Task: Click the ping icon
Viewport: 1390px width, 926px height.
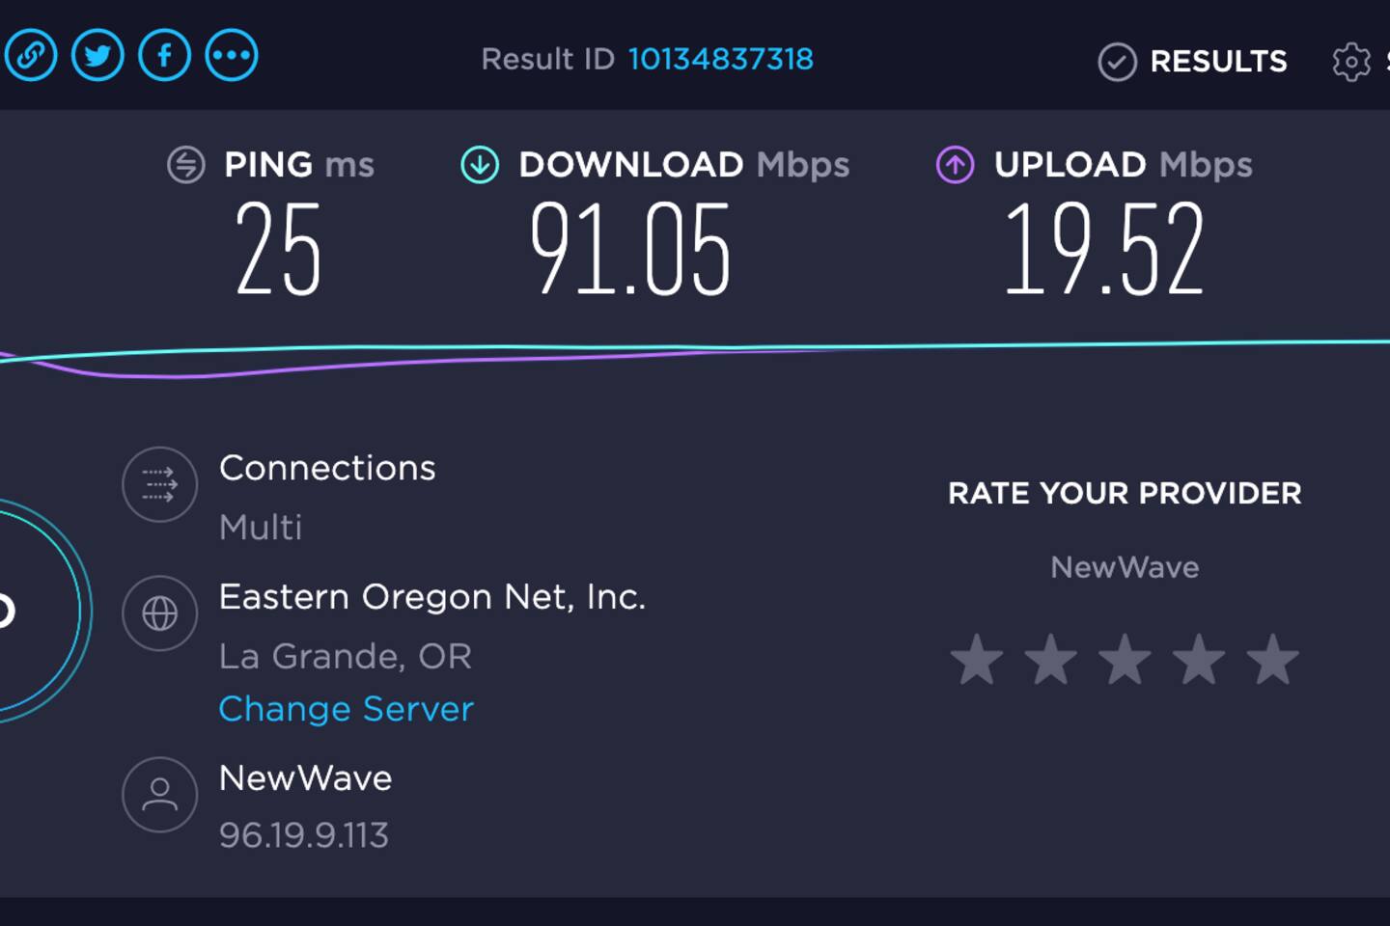Action: 185,165
